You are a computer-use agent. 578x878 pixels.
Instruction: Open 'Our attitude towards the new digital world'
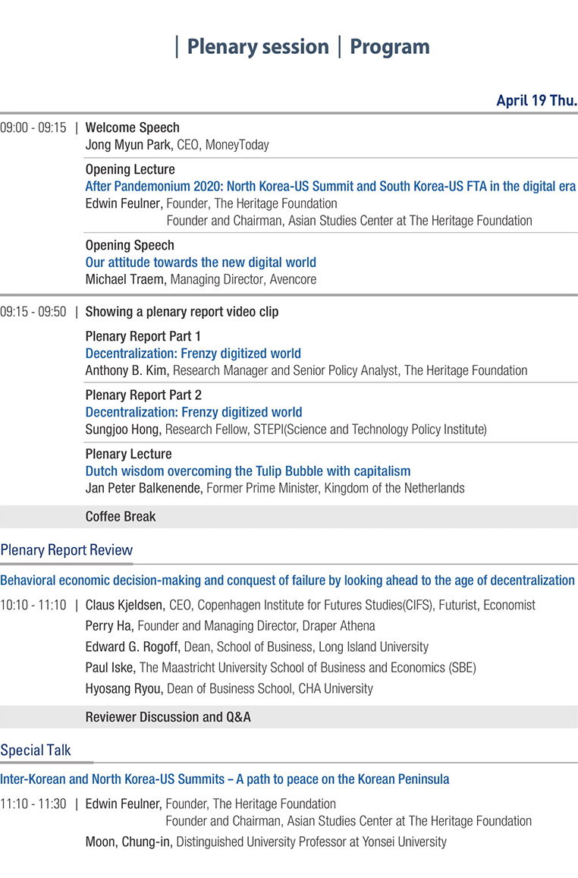(201, 263)
